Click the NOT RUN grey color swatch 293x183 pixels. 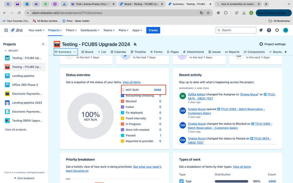123,90
